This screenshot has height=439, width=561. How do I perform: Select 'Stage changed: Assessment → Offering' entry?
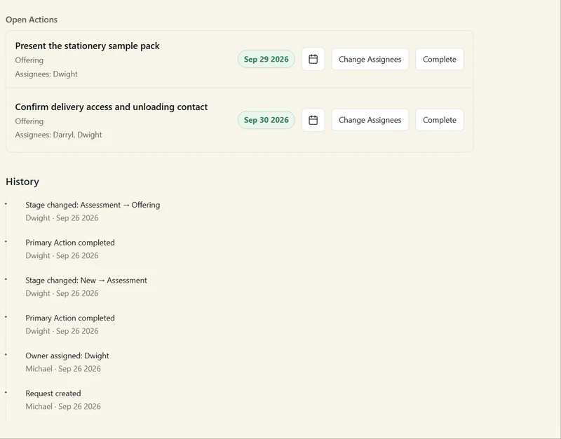pos(93,205)
